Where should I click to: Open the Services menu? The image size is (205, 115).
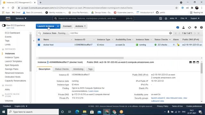[x=21, y=19]
